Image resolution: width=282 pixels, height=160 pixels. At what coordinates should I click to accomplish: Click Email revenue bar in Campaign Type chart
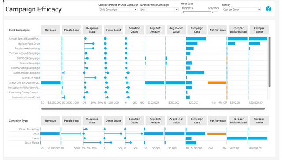coord(50,134)
